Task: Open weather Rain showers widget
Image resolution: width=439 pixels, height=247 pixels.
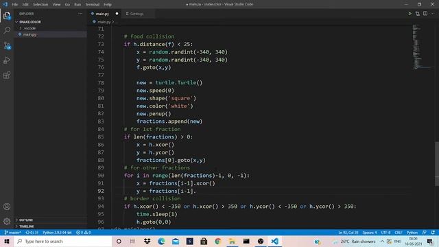Action: [x=354, y=241]
